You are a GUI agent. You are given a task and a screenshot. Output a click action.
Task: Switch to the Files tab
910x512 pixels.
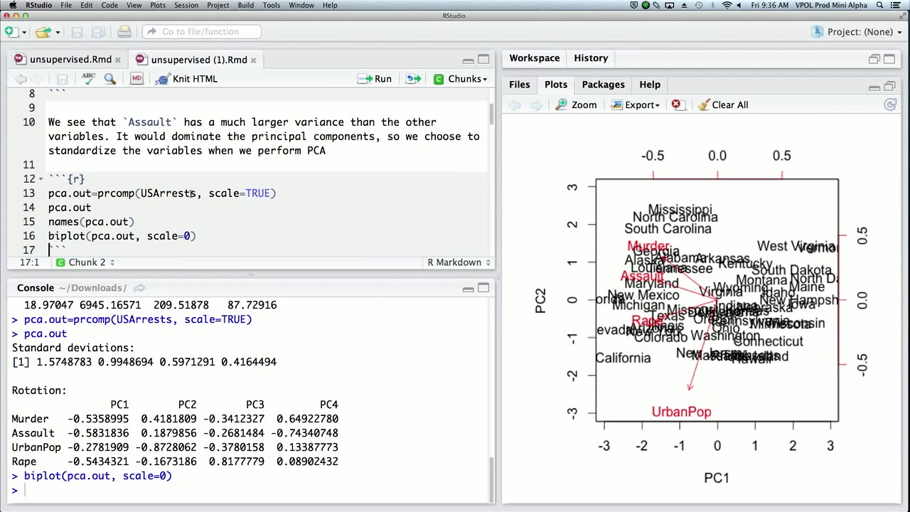click(519, 85)
